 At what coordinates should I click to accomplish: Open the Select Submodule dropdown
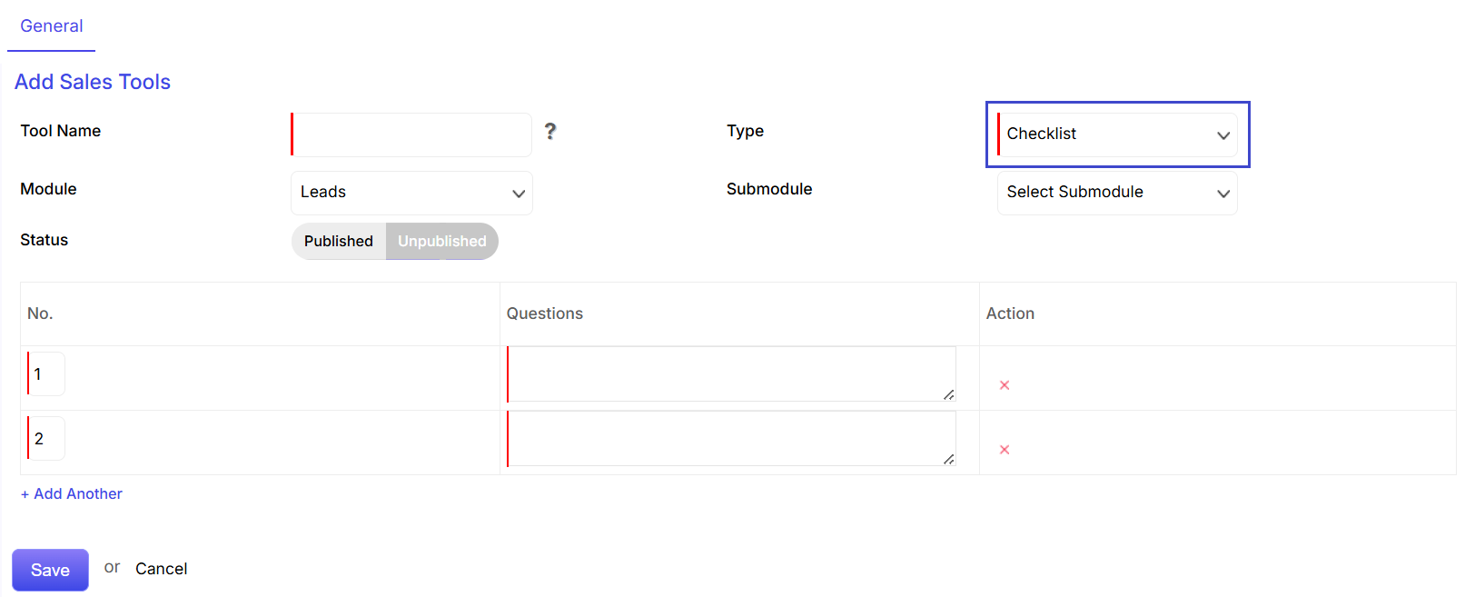[x=1117, y=193]
